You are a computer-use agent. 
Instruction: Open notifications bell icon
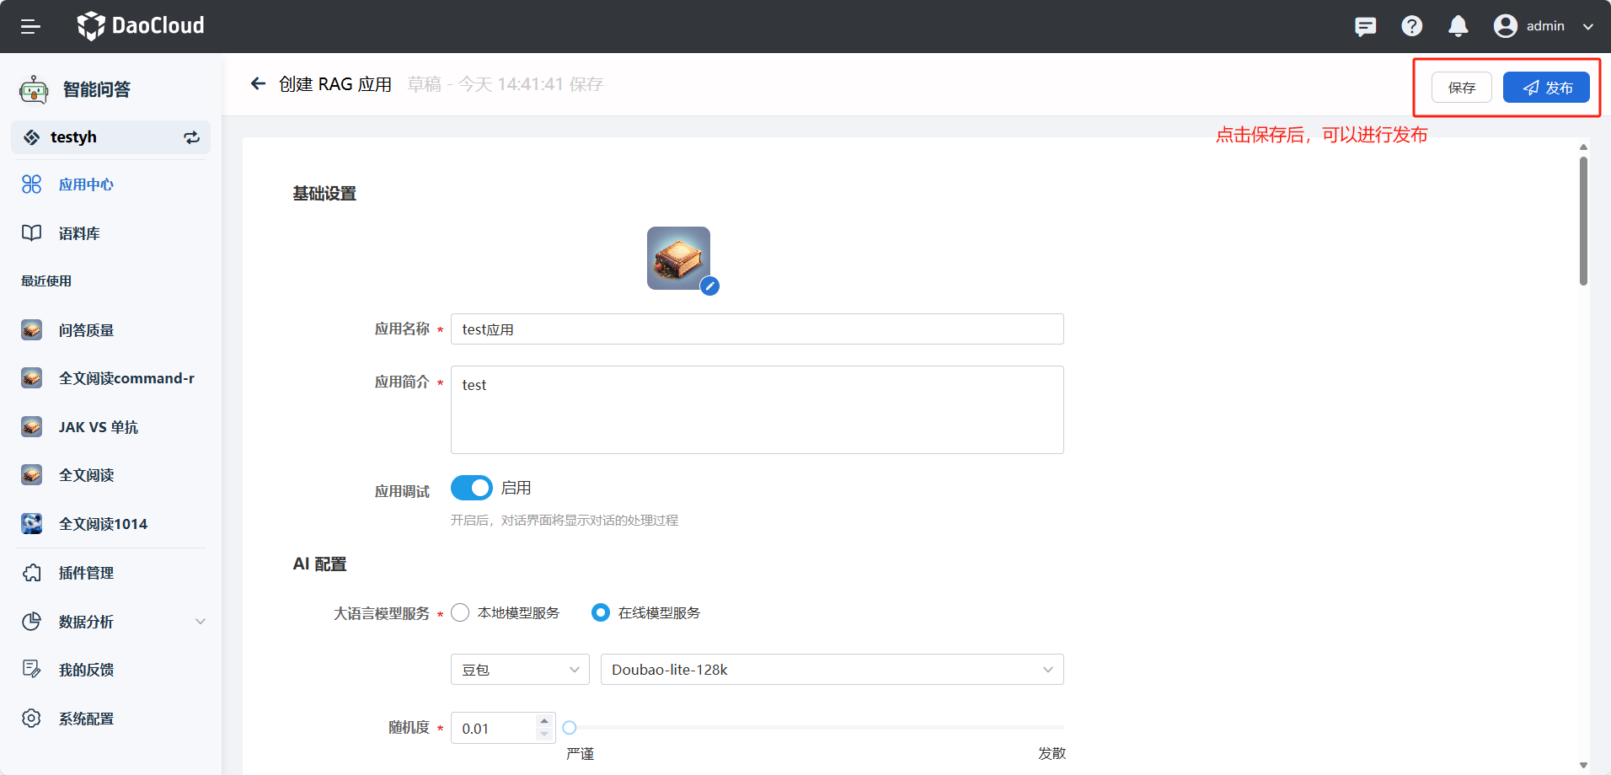pos(1458,26)
